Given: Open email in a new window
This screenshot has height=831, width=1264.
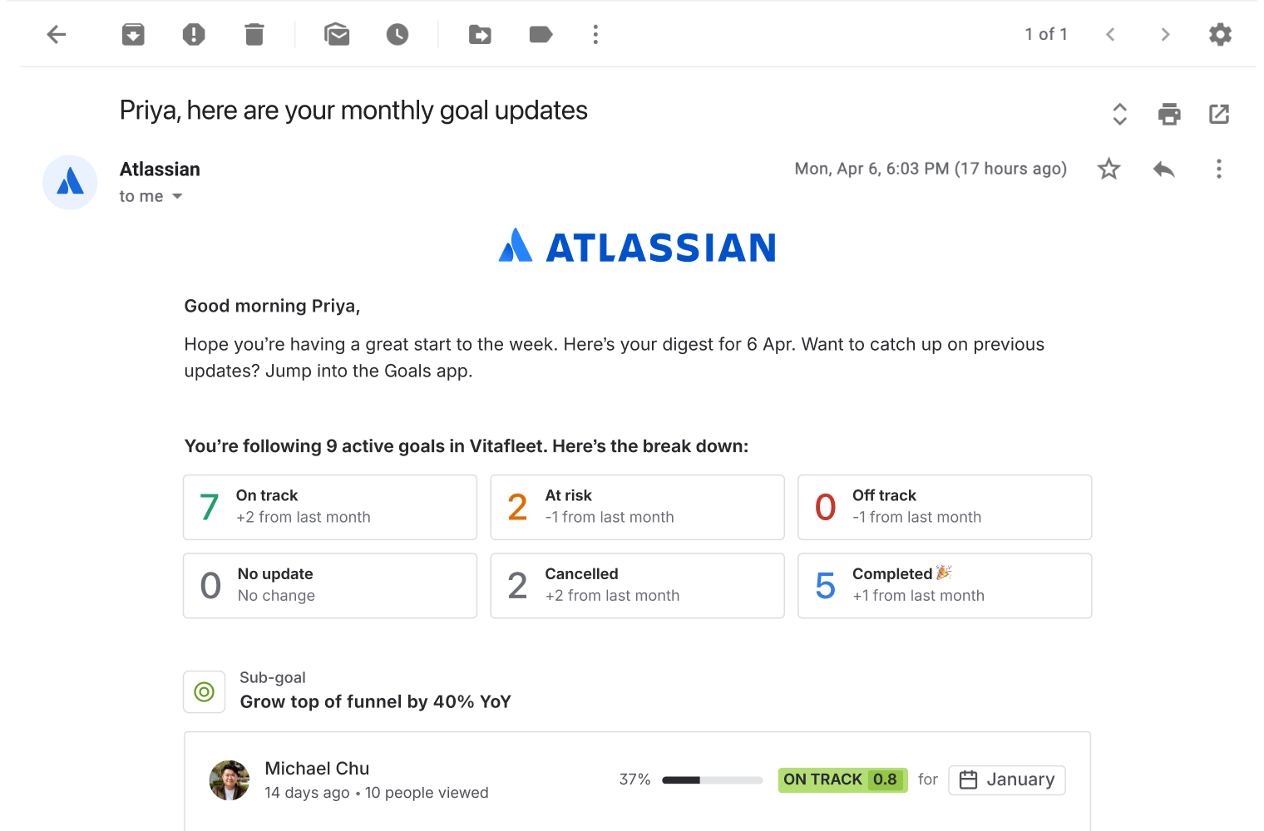Looking at the screenshot, I should (x=1219, y=114).
